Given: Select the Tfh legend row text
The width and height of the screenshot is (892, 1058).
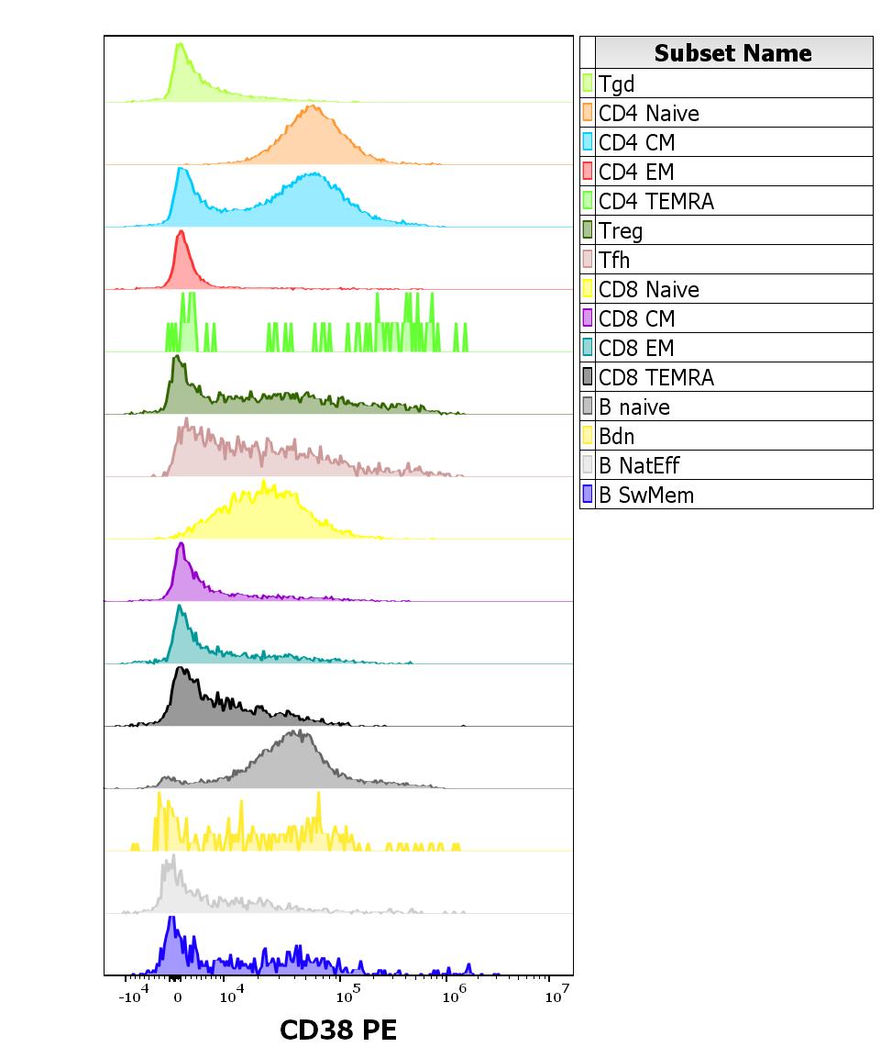Looking at the screenshot, I should coord(614,260).
